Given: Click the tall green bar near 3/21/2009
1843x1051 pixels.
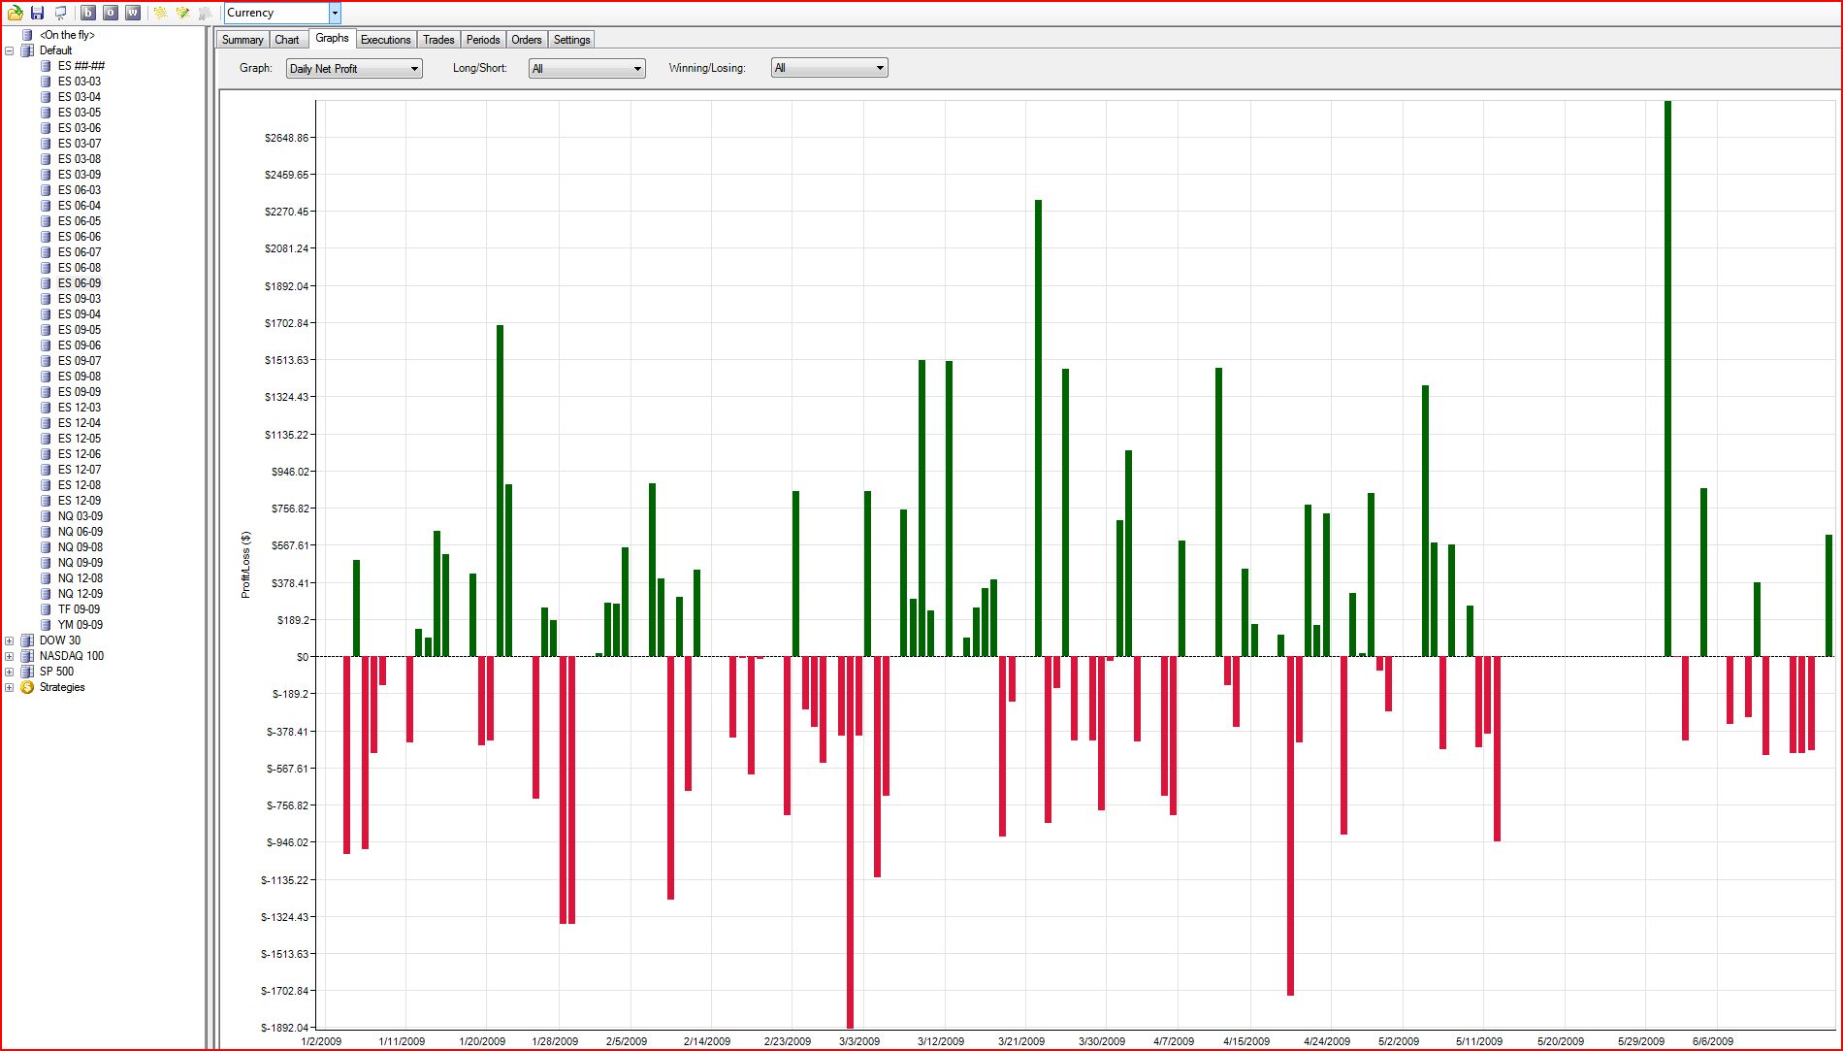Looking at the screenshot, I should coord(1038,428).
